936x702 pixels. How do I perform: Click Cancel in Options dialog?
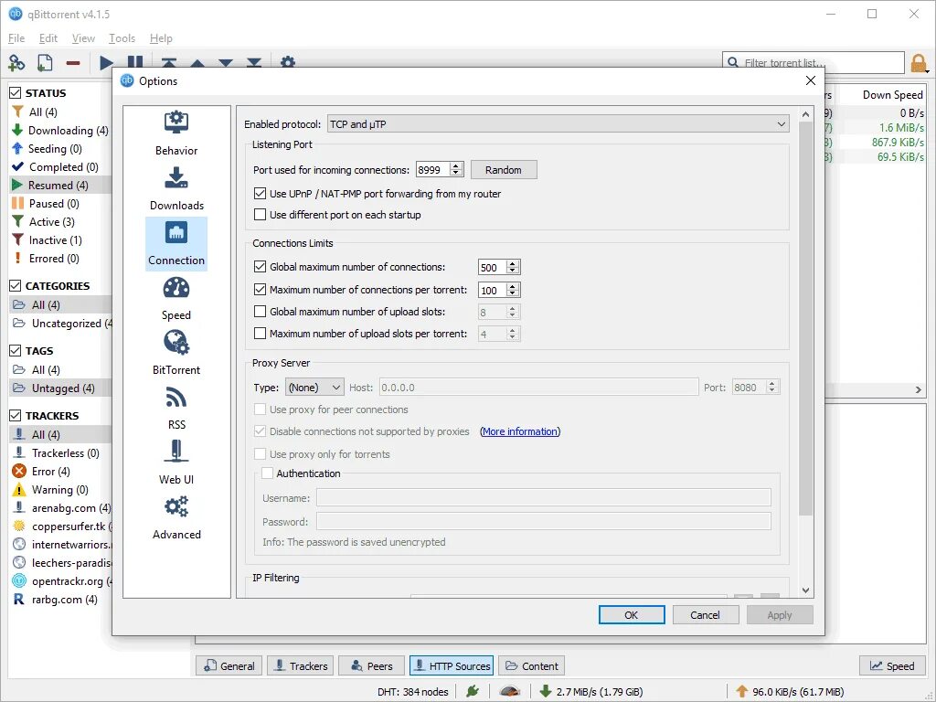click(705, 615)
